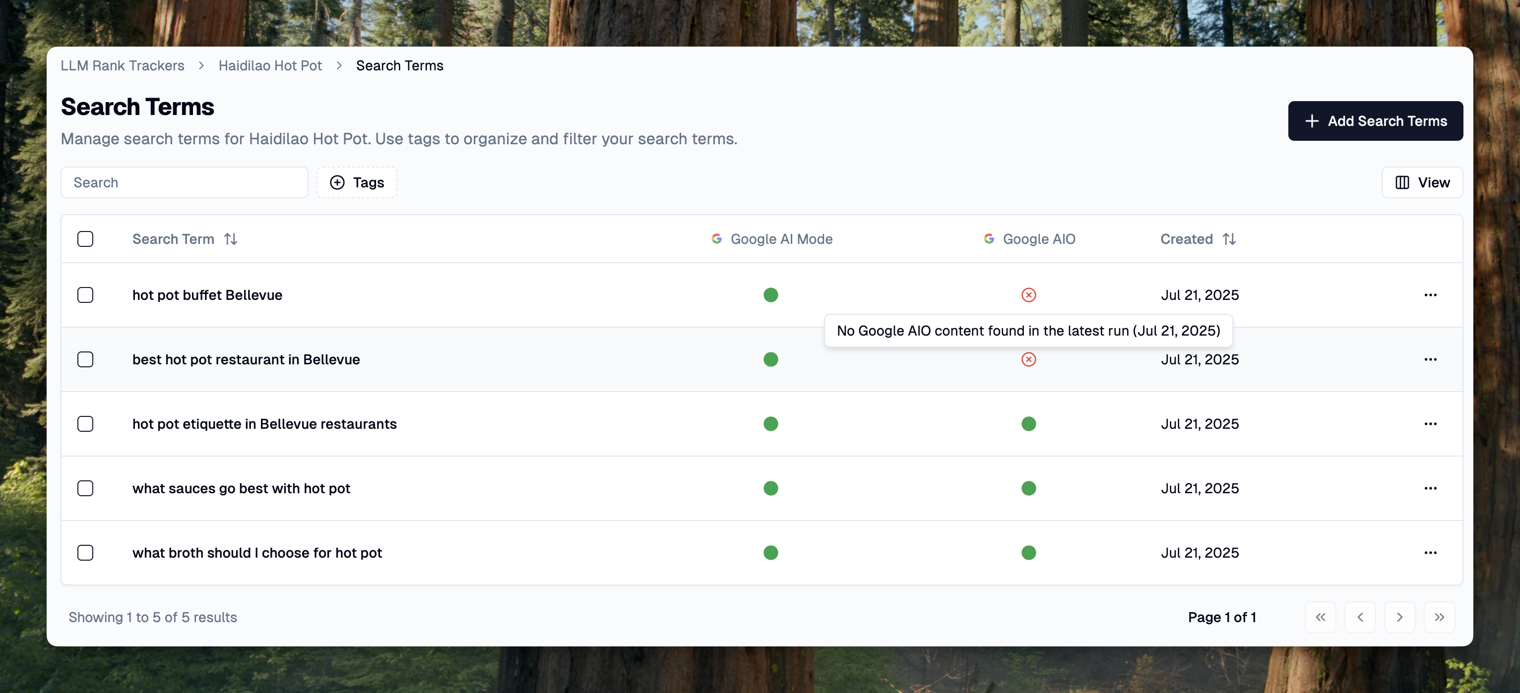Click the sort arrows beside Search Term header

231,239
